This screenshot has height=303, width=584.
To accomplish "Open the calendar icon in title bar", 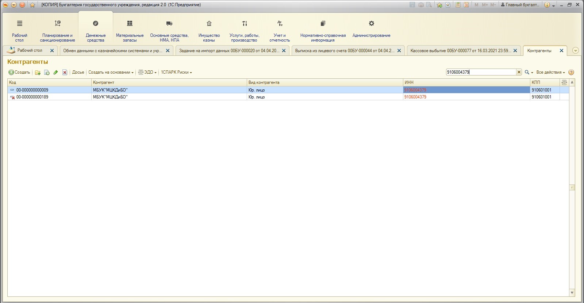I will (466, 5).
